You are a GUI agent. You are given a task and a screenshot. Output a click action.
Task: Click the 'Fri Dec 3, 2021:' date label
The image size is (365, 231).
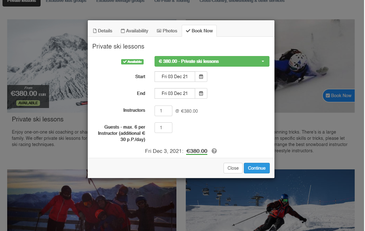click(164, 151)
